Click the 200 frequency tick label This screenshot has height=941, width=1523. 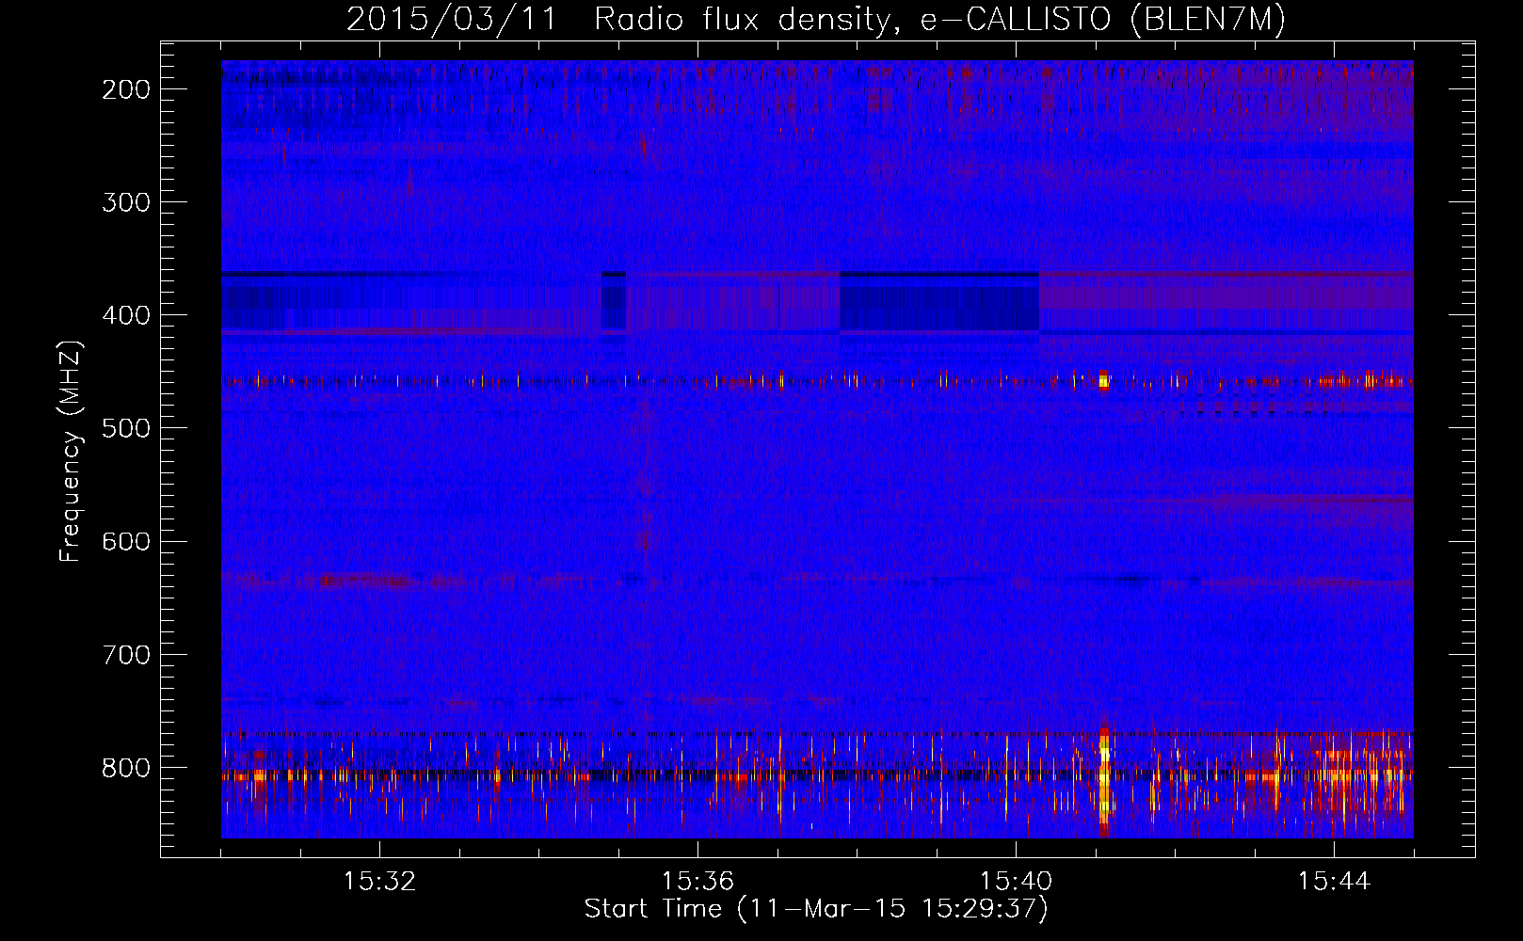coord(126,89)
